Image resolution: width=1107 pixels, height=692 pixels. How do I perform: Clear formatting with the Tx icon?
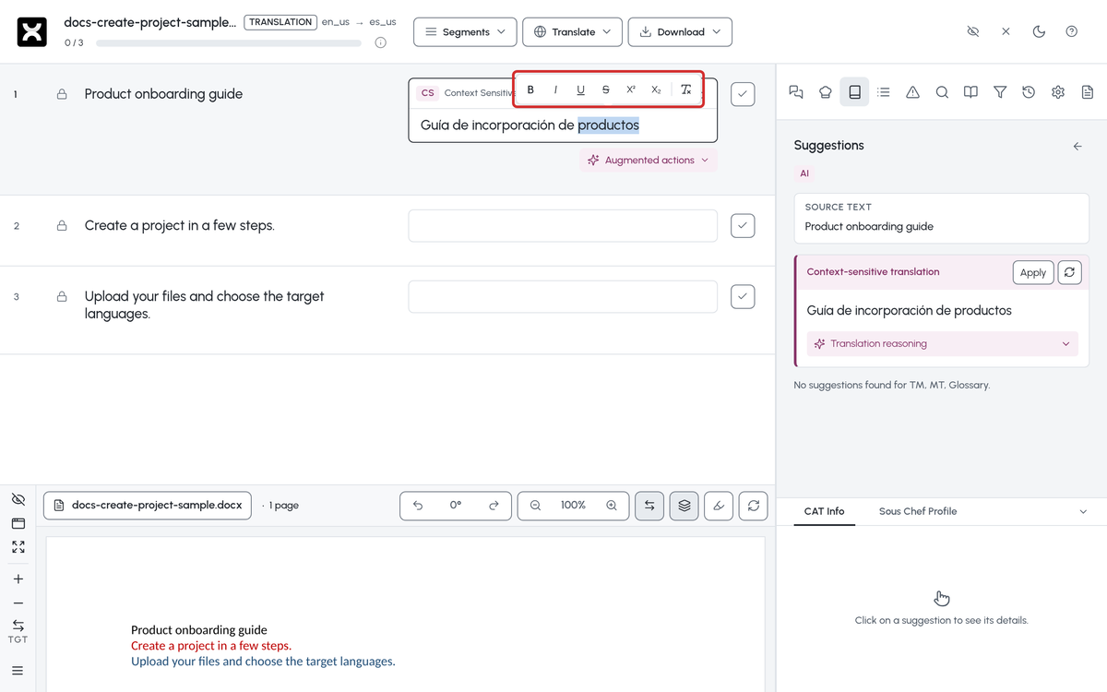click(x=685, y=89)
